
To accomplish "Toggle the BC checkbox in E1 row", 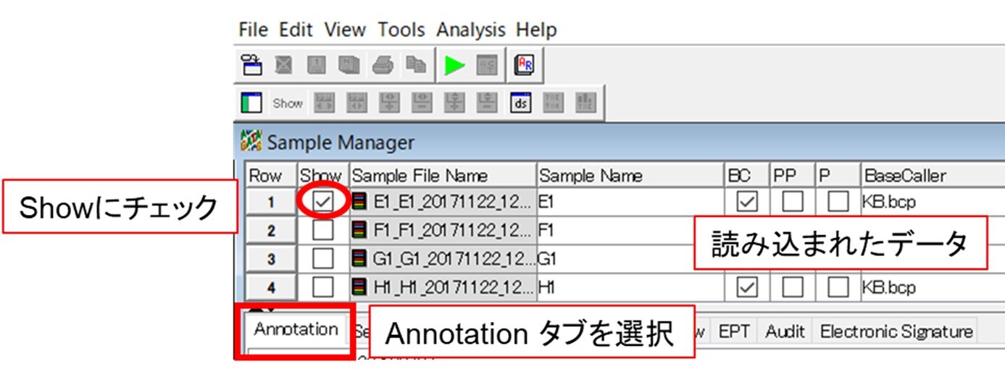I will 746,203.
